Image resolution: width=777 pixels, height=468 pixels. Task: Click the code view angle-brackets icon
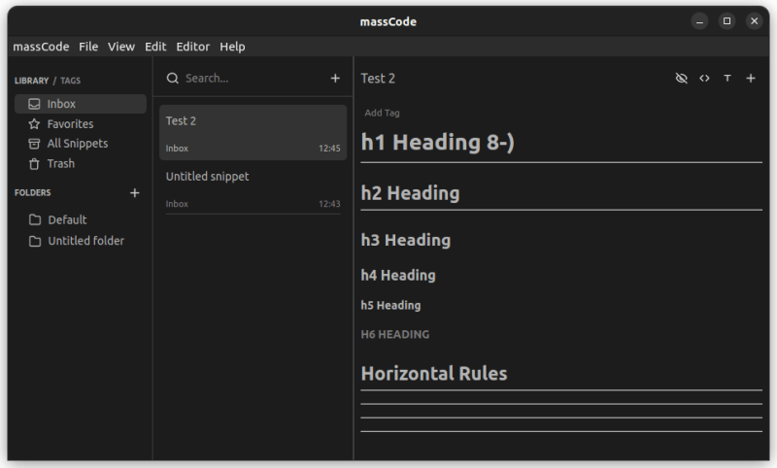coord(704,79)
